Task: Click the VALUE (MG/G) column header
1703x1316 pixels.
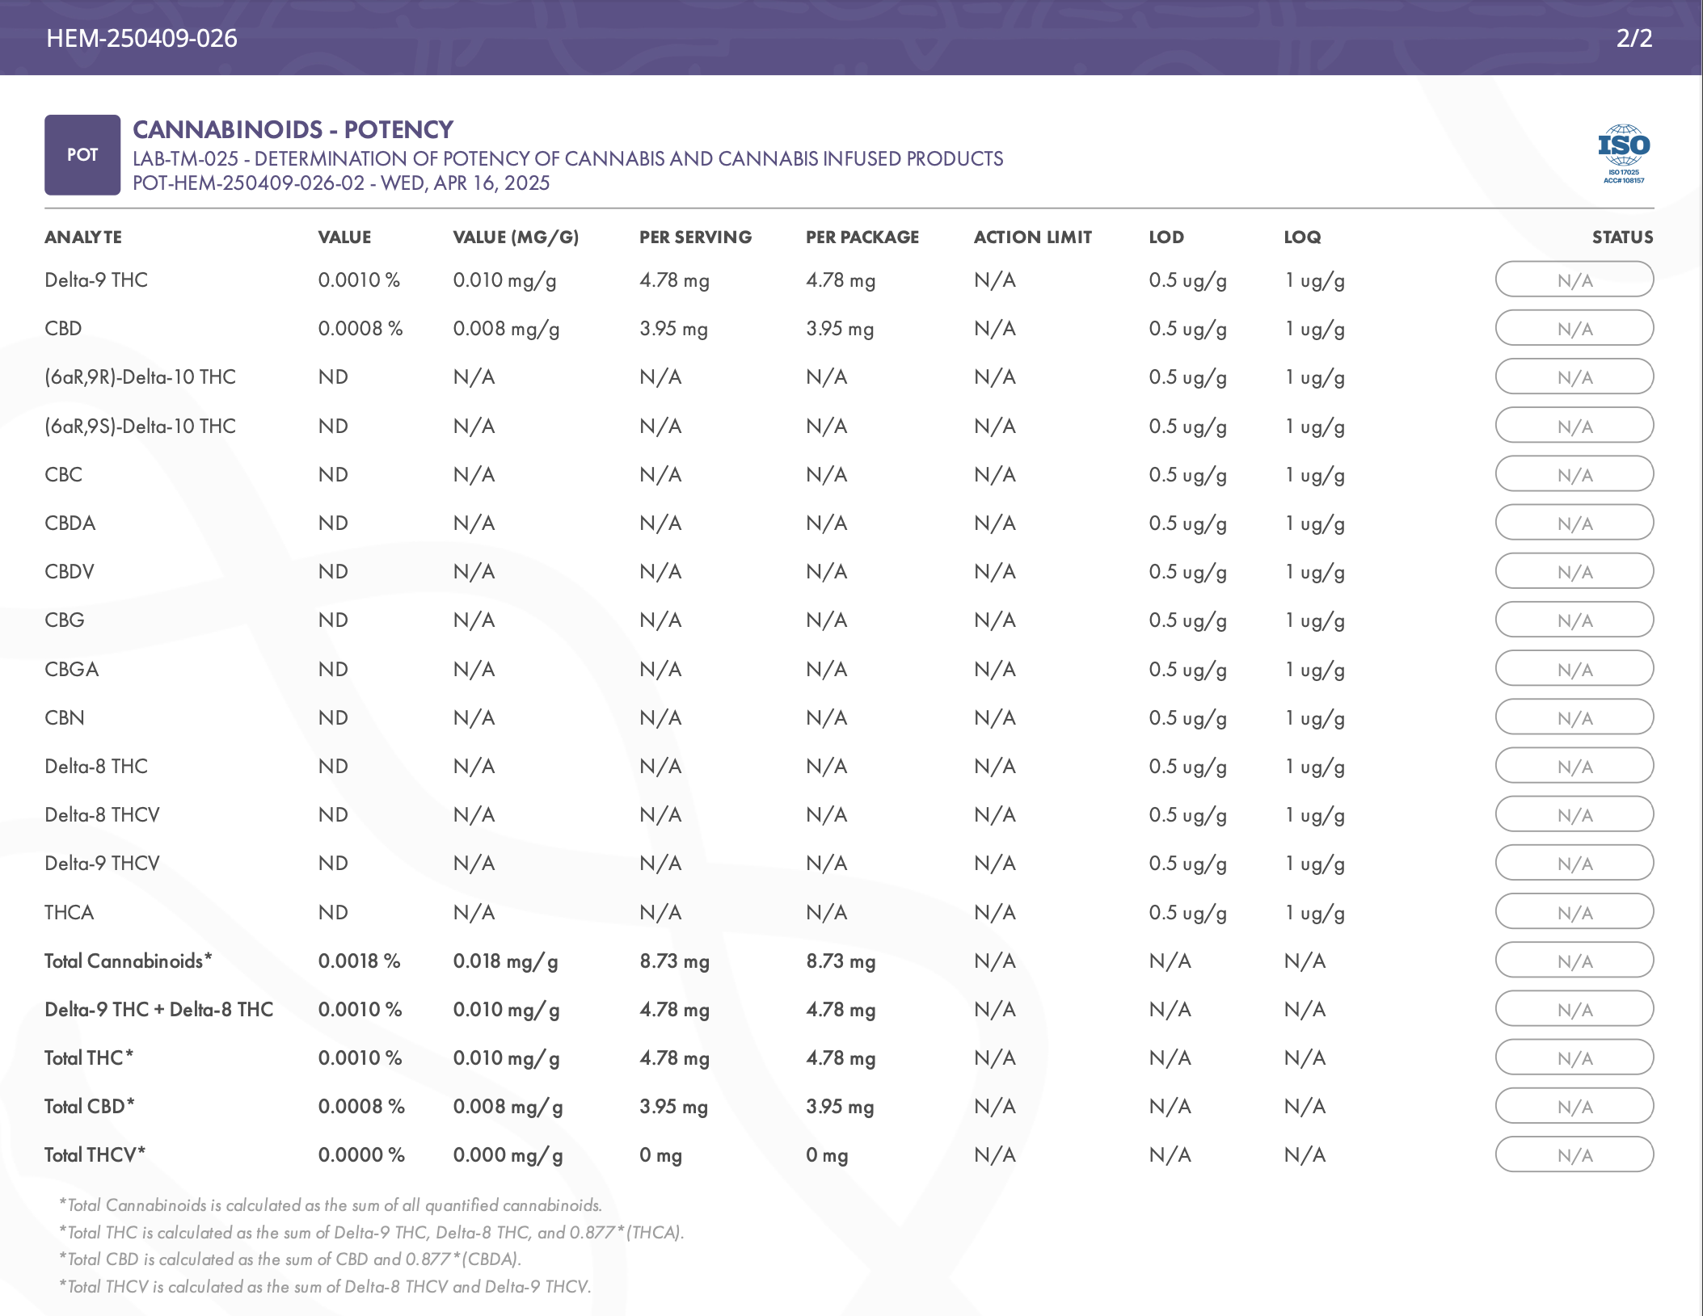Action: (516, 237)
